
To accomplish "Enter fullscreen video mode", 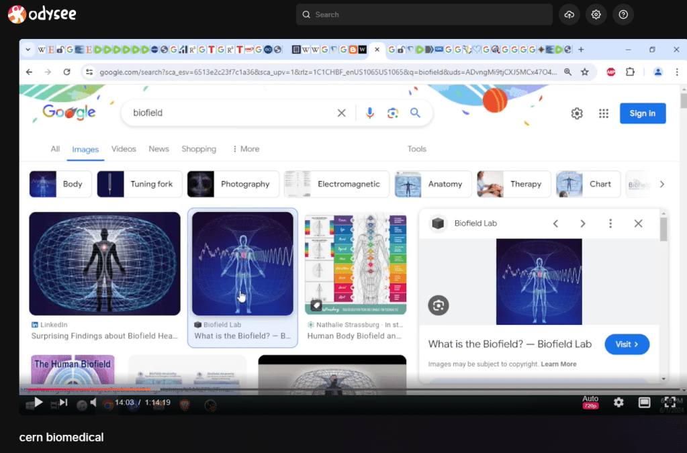I will 670,403.
